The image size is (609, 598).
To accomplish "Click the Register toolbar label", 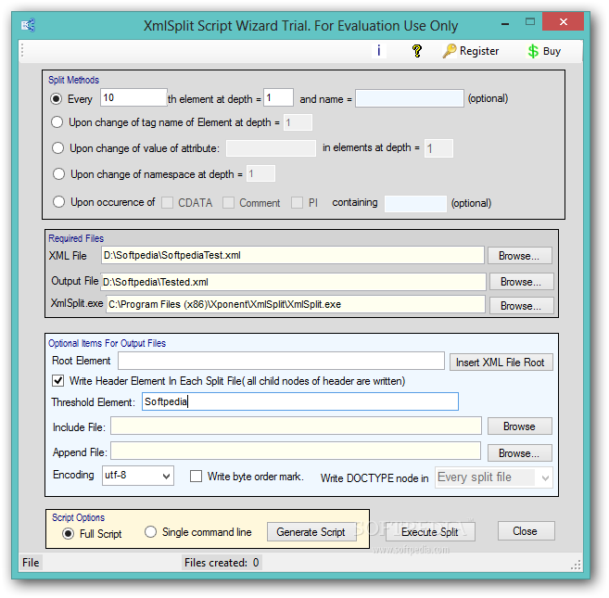I will coord(479,51).
